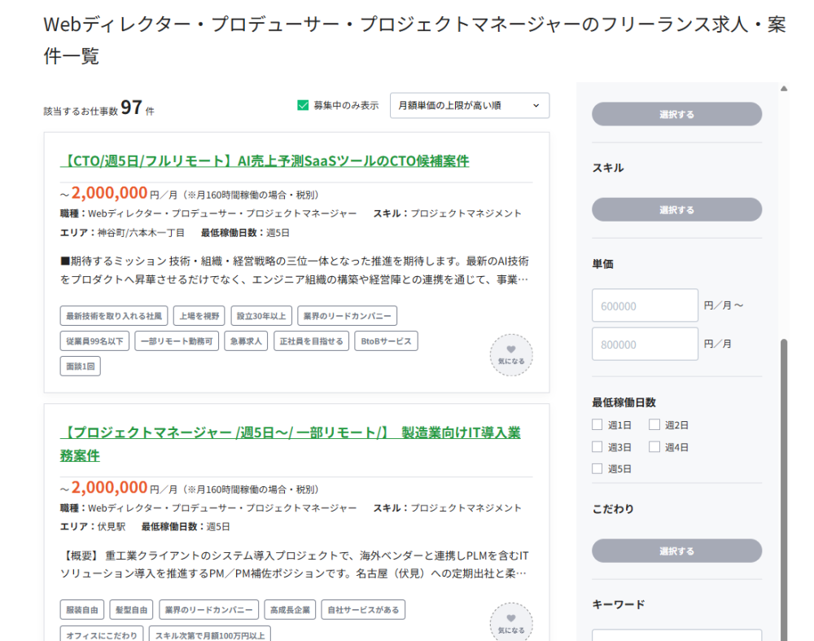Screen dimensions: 814x641
Task: Check the 週1日 checkbox
Action: tap(597, 424)
